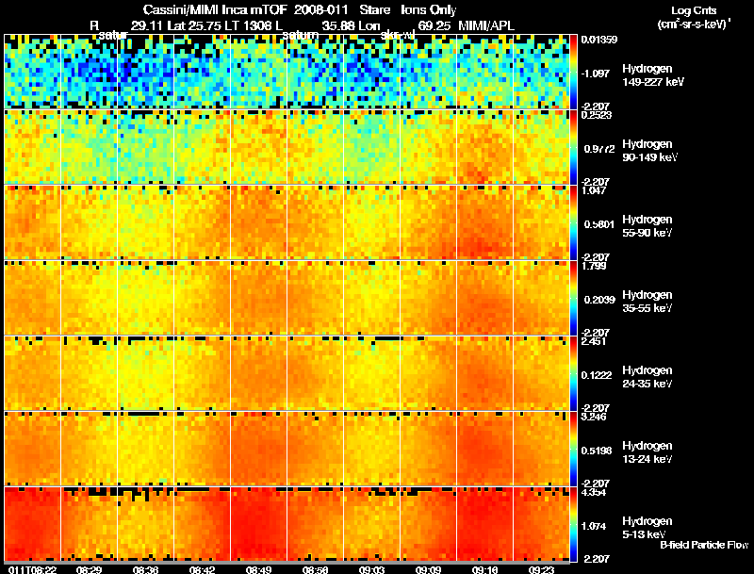Click the Hydrogen 55-90 keV image above 08:49
Image resolution: width=754 pixels, height=574 pixels.
(x=258, y=222)
